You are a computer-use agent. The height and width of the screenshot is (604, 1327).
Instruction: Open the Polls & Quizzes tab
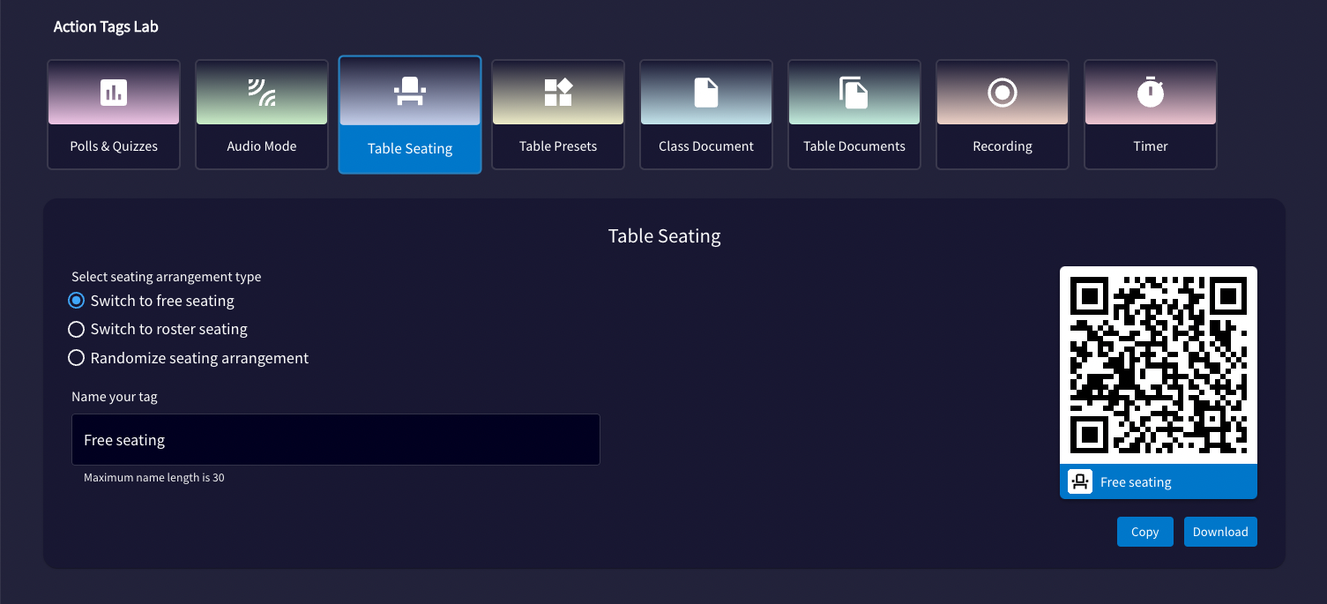tap(114, 115)
